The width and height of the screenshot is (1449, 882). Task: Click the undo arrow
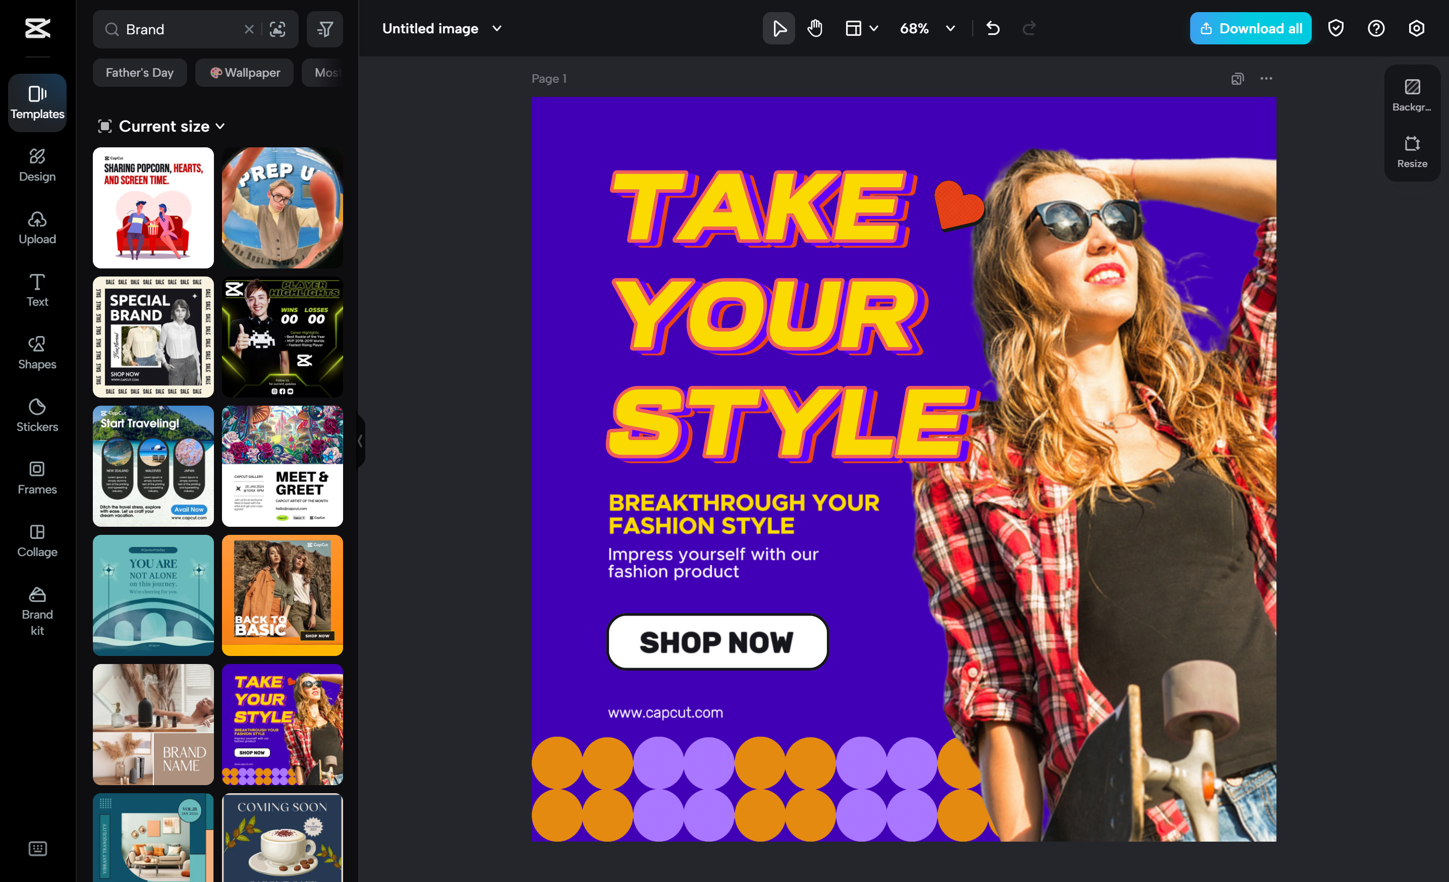[x=993, y=28]
